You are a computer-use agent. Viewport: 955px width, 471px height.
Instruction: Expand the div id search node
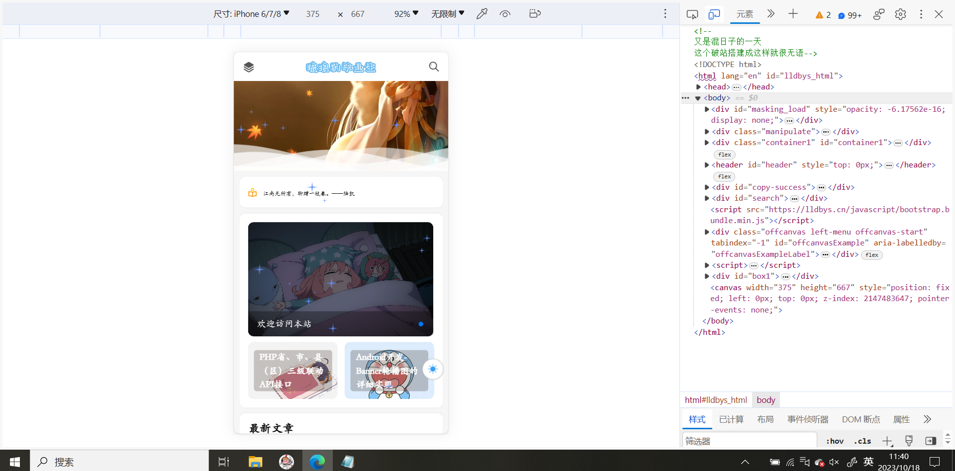point(706,198)
